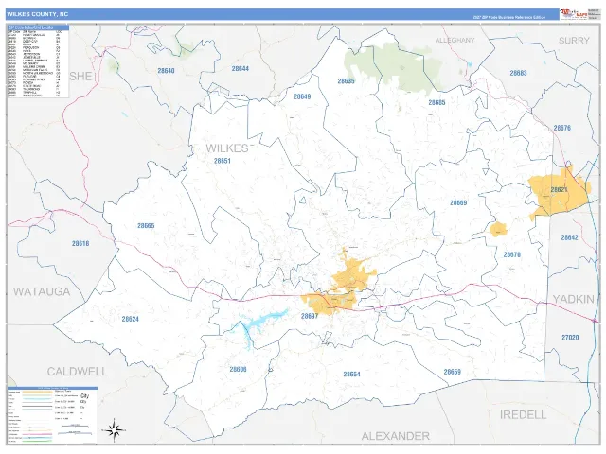
Task: Click the WILKES county name label
Action: (x=227, y=148)
